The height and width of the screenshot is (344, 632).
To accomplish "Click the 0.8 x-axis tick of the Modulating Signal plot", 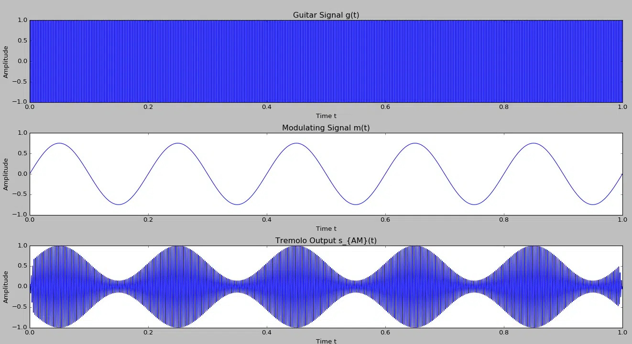I will (504, 220).
